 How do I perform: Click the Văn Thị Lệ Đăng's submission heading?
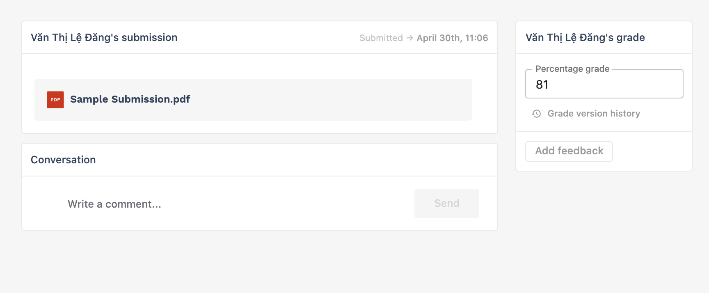[x=104, y=38]
